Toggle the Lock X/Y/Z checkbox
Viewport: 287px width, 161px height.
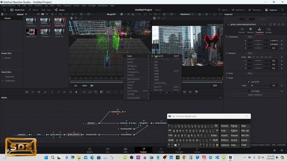click(x=248, y=82)
